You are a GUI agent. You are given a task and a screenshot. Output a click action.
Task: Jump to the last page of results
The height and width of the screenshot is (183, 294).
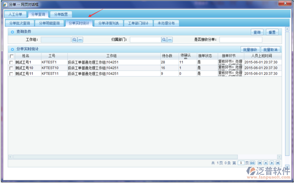click(277, 162)
